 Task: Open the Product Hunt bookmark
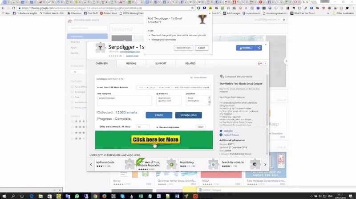point(109,13)
